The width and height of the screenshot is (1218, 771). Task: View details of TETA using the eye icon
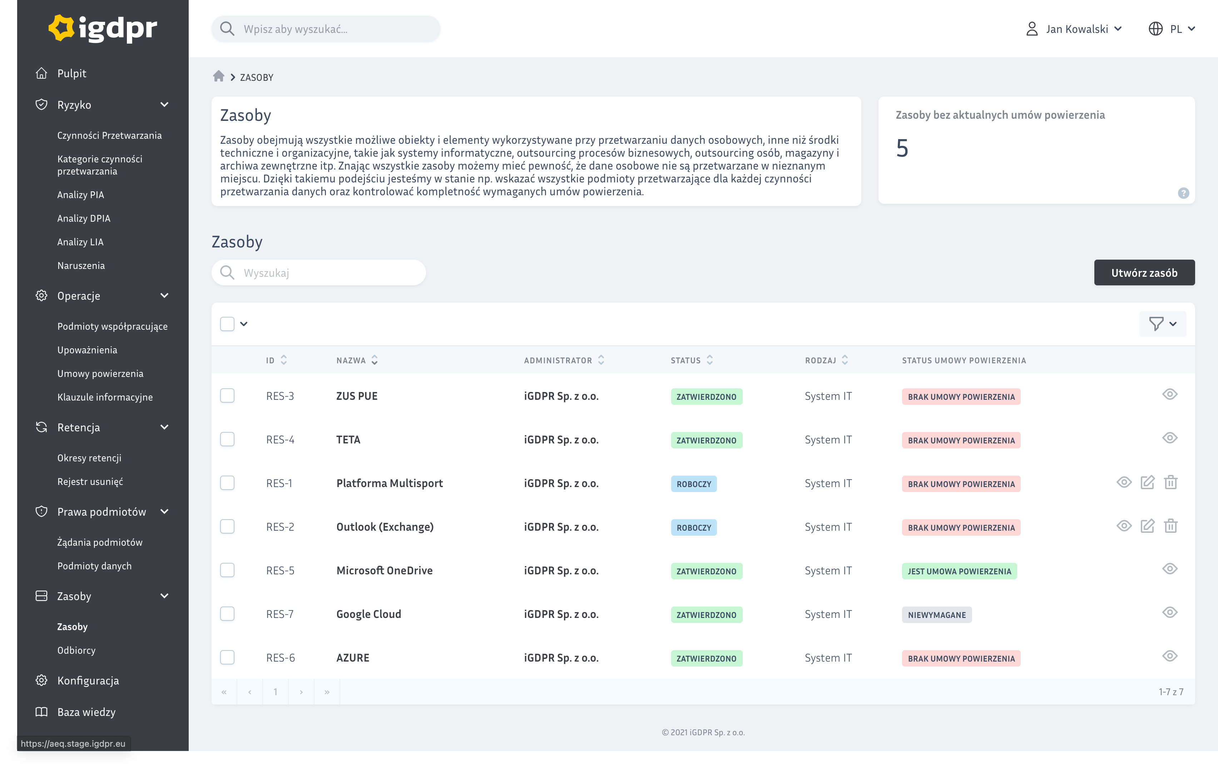(1169, 438)
